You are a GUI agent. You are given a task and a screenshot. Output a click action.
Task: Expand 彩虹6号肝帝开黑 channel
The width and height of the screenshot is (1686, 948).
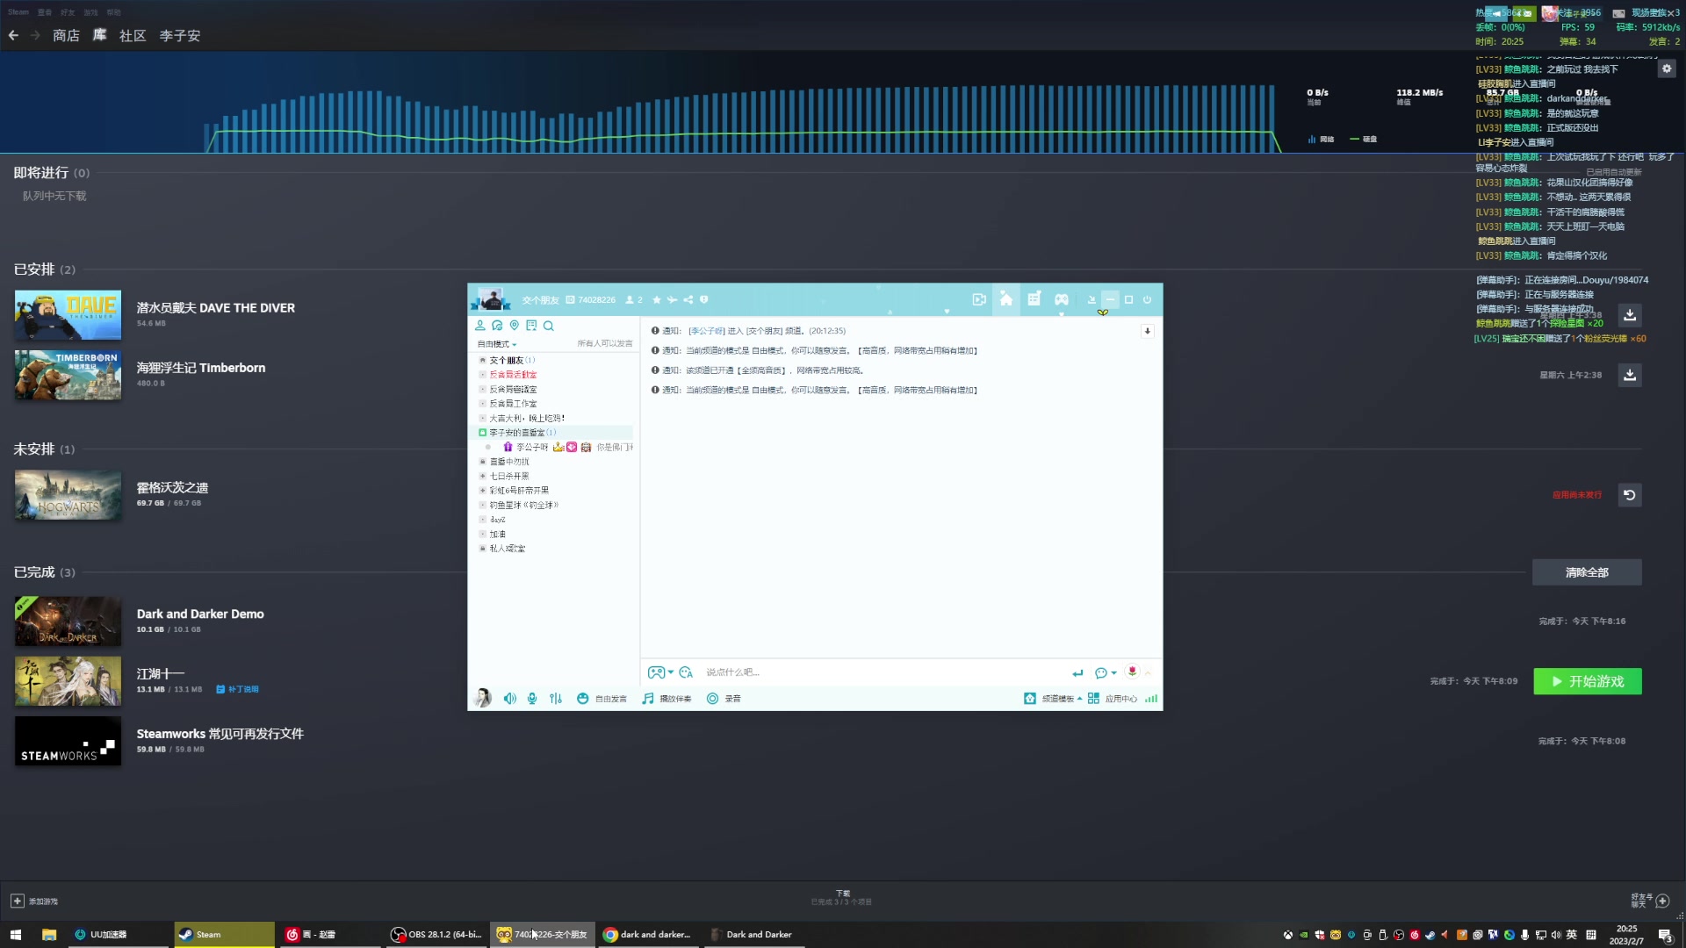(482, 490)
